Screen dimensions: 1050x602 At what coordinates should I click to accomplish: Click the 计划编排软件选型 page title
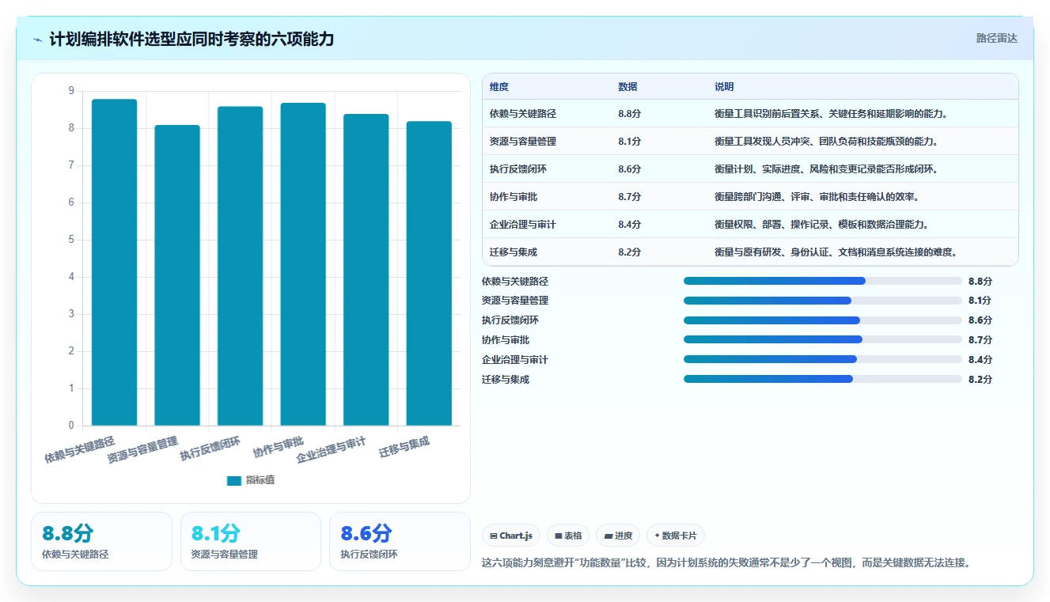click(191, 39)
